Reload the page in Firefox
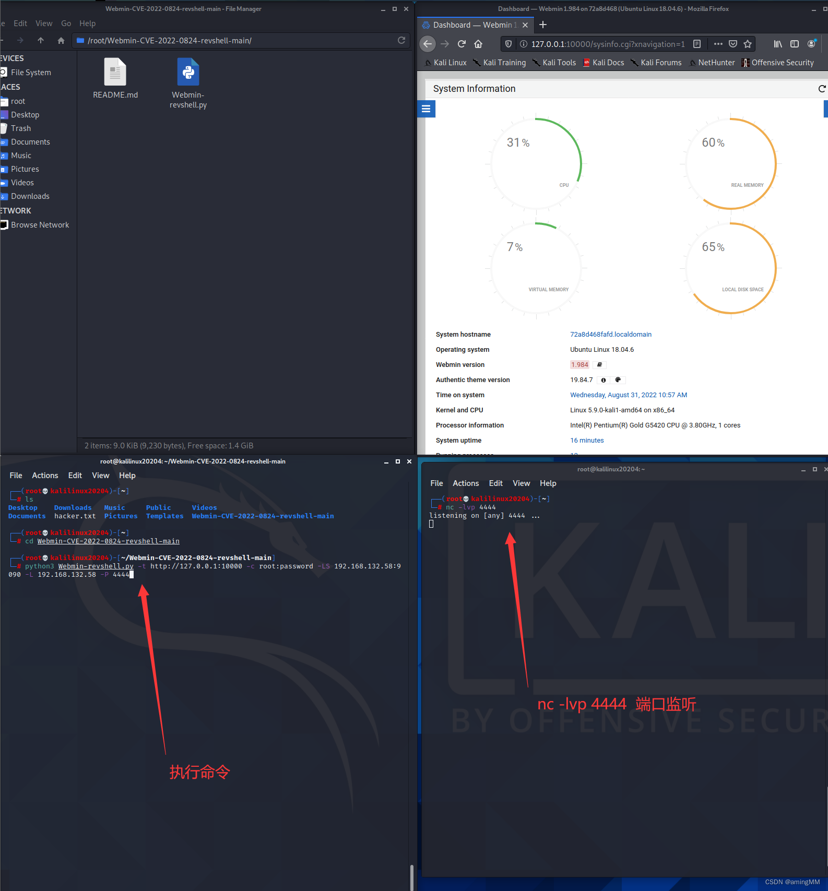The height and width of the screenshot is (891, 828). click(462, 44)
